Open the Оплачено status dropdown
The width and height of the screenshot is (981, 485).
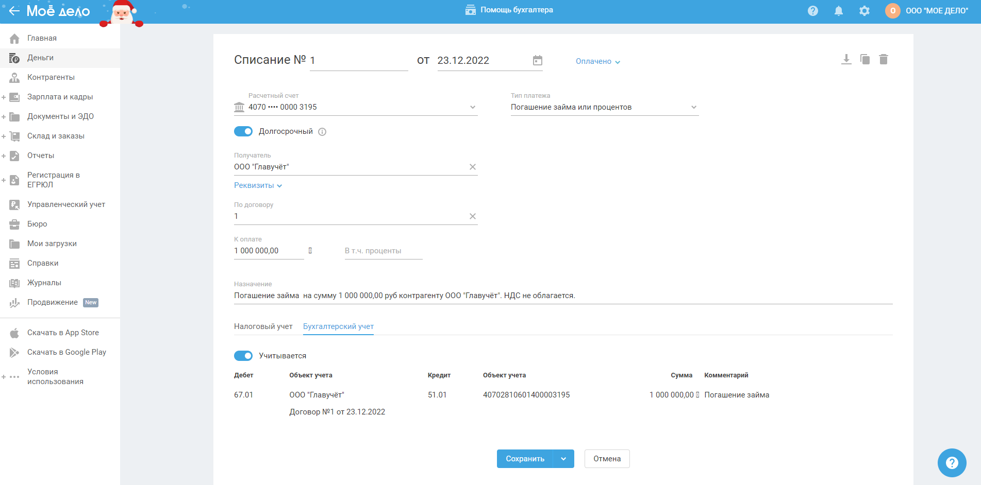tap(597, 61)
